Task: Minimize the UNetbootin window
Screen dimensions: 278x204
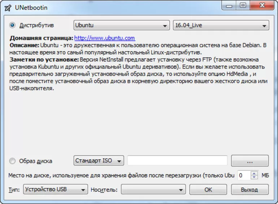Action: (229, 5)
